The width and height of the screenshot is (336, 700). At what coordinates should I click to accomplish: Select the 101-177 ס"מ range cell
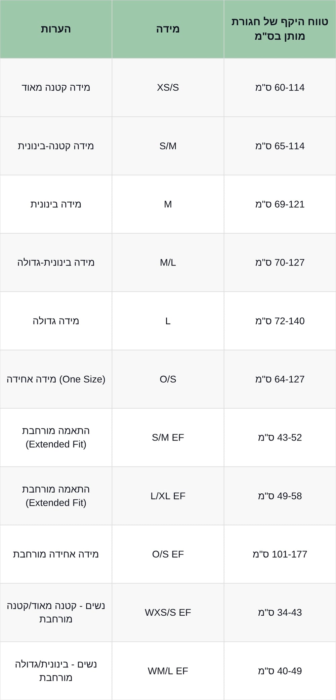coord(280,554)
